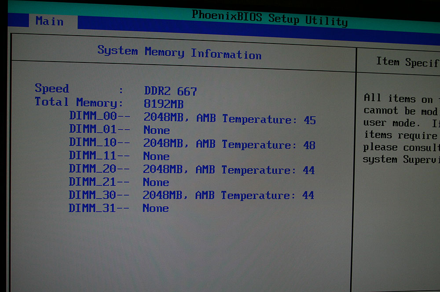The width and height of the screenshot is (440, 292).
Task: Click the None value for DIMM_11
Action: (156, 156)
